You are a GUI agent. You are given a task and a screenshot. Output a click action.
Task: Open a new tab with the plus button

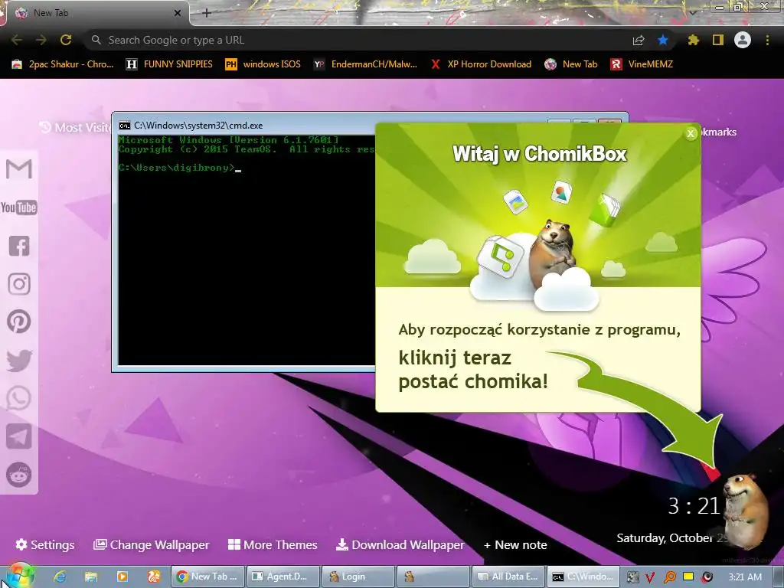[x=207, y=13]
